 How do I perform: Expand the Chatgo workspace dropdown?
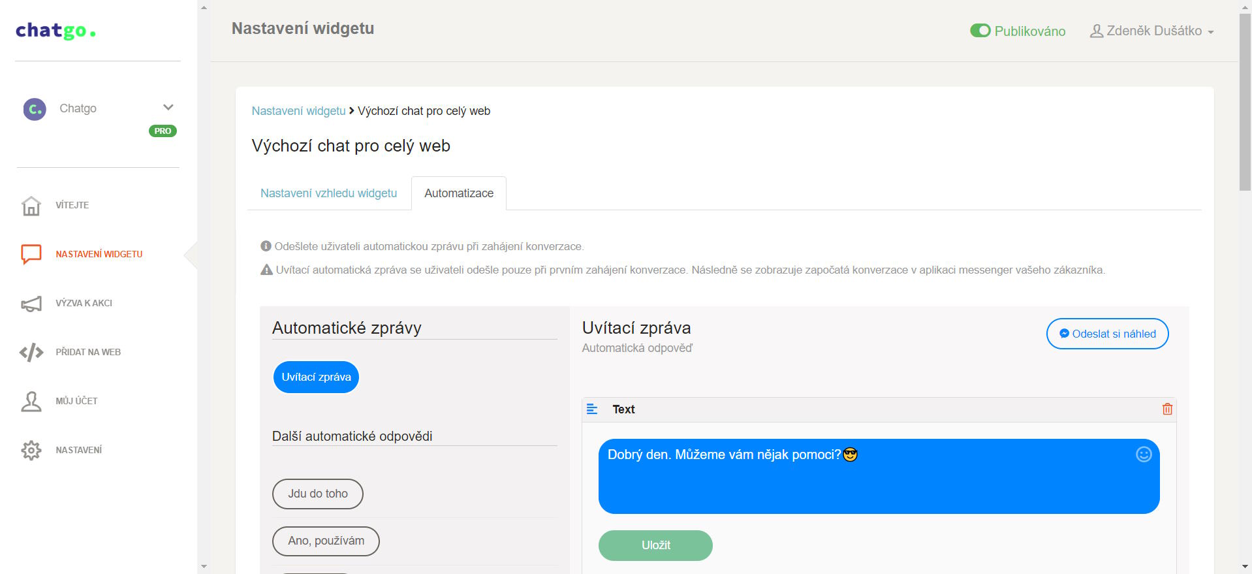(168, 108)
